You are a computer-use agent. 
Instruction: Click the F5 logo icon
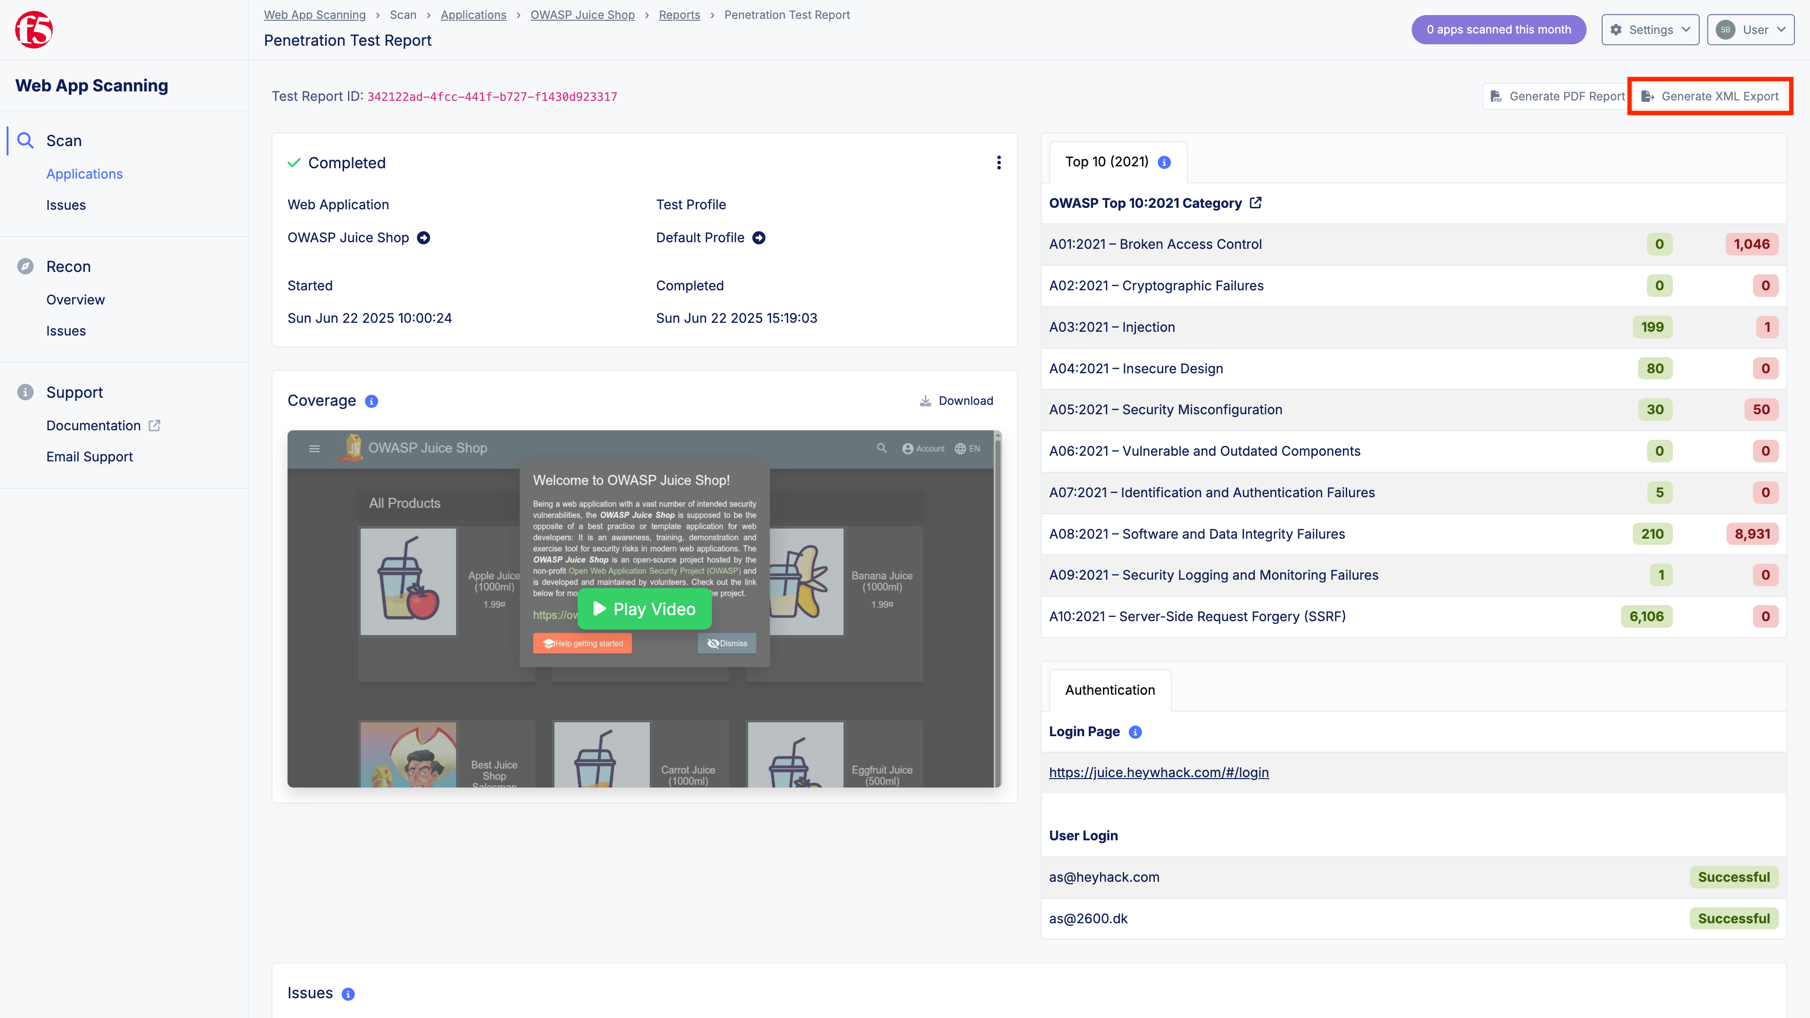click(x=34, y=30)
